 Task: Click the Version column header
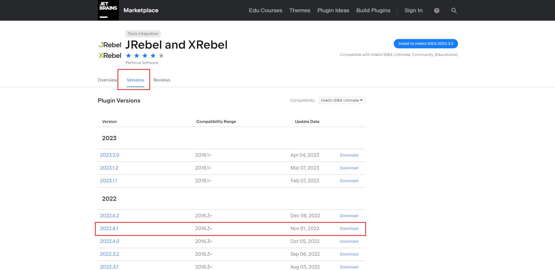click(109, 122)
